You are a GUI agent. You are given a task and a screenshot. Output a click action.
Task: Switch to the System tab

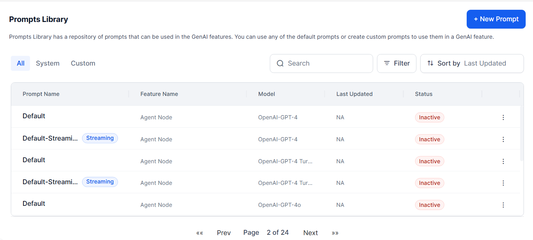pyautogui.click(x=47, y=63)
